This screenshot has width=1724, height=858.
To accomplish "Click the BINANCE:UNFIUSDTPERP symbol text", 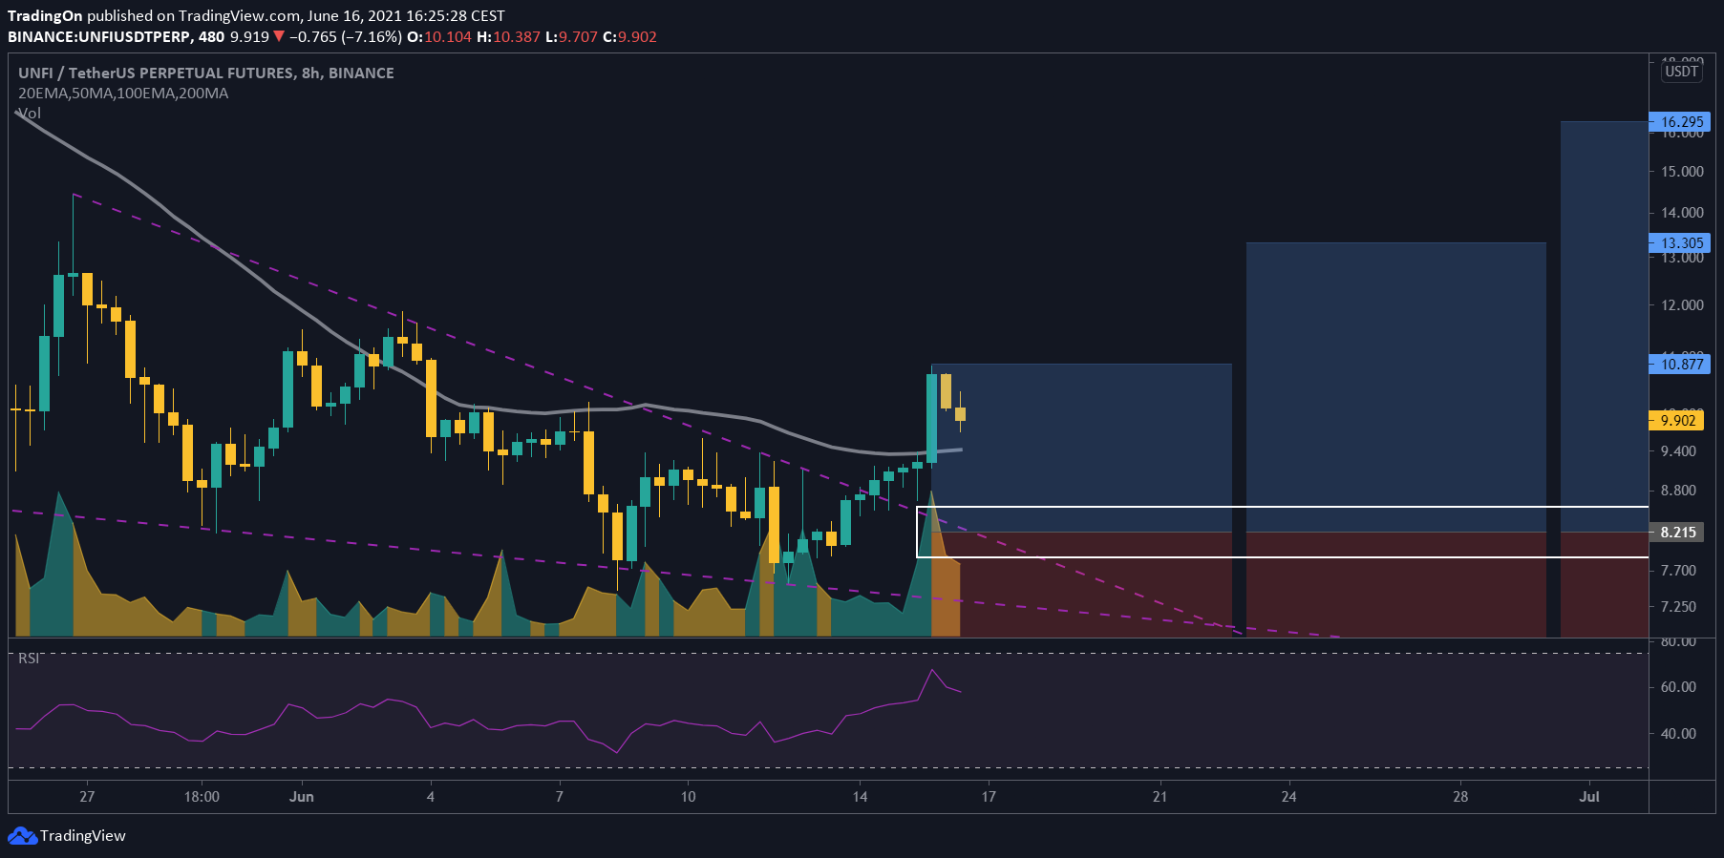I will click(98, 37).
